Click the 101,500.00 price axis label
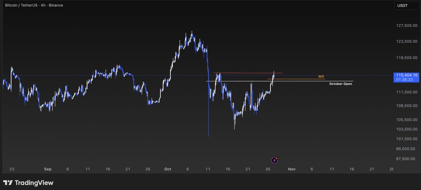Viewport: 421px width, 190px height. coord(407,139)
